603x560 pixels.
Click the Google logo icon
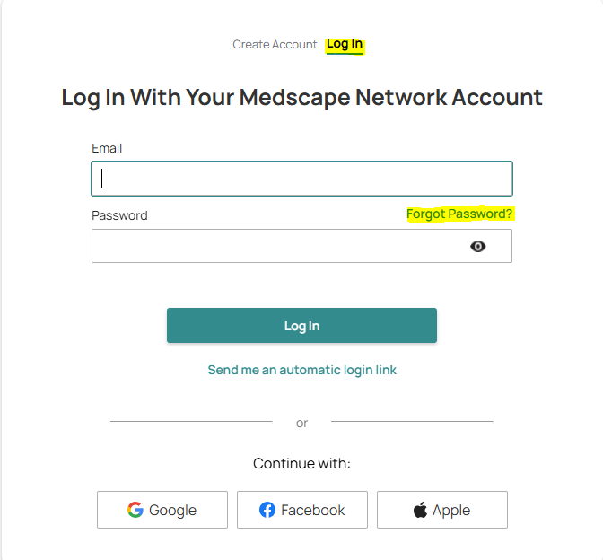click(x=135, y=510)
